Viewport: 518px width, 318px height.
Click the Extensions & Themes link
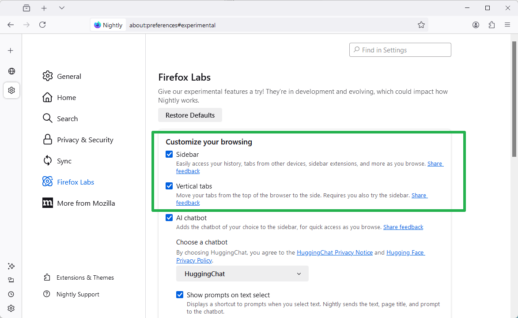79,277
